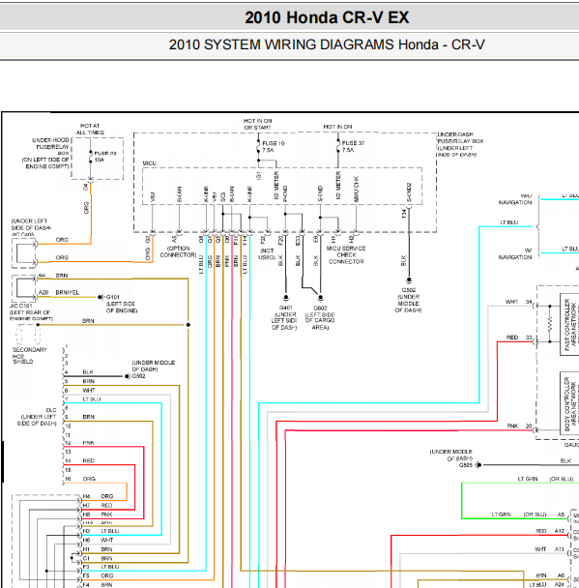Click 'ORG' label at DLC pin 16
This screenshot has height=588, width=579.
tap(89, 479)
